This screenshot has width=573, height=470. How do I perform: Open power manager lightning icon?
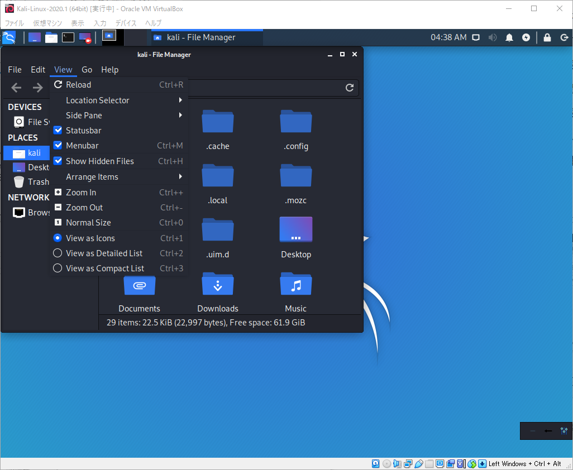click(x=526, y=37)
